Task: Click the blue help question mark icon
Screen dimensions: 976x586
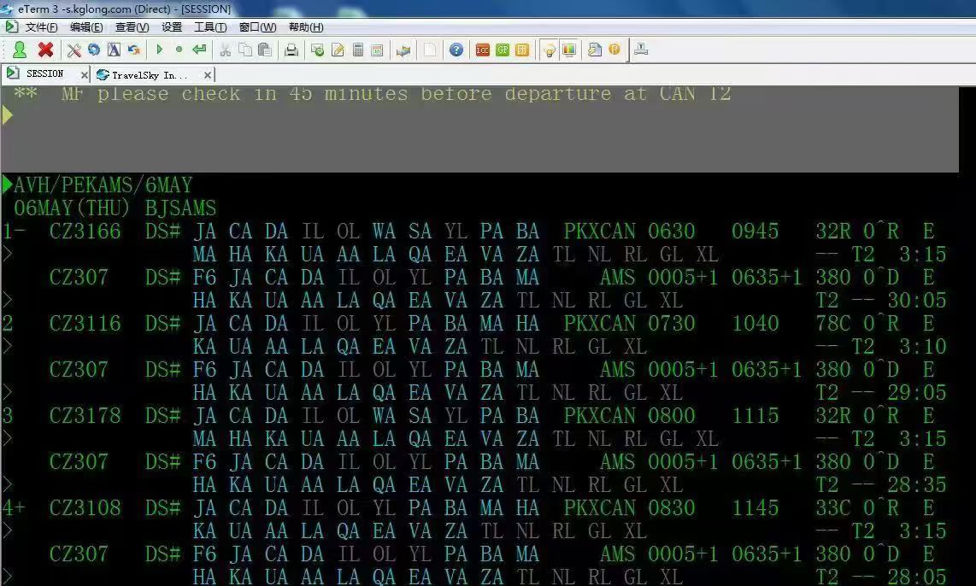Action: click(x=456, y=50)
